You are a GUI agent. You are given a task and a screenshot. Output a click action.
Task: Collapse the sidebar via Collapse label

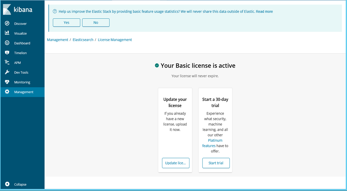coord(20,184)
